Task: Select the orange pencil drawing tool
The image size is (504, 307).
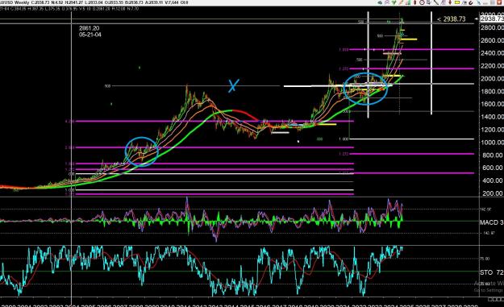Action: tap(401, 2)
